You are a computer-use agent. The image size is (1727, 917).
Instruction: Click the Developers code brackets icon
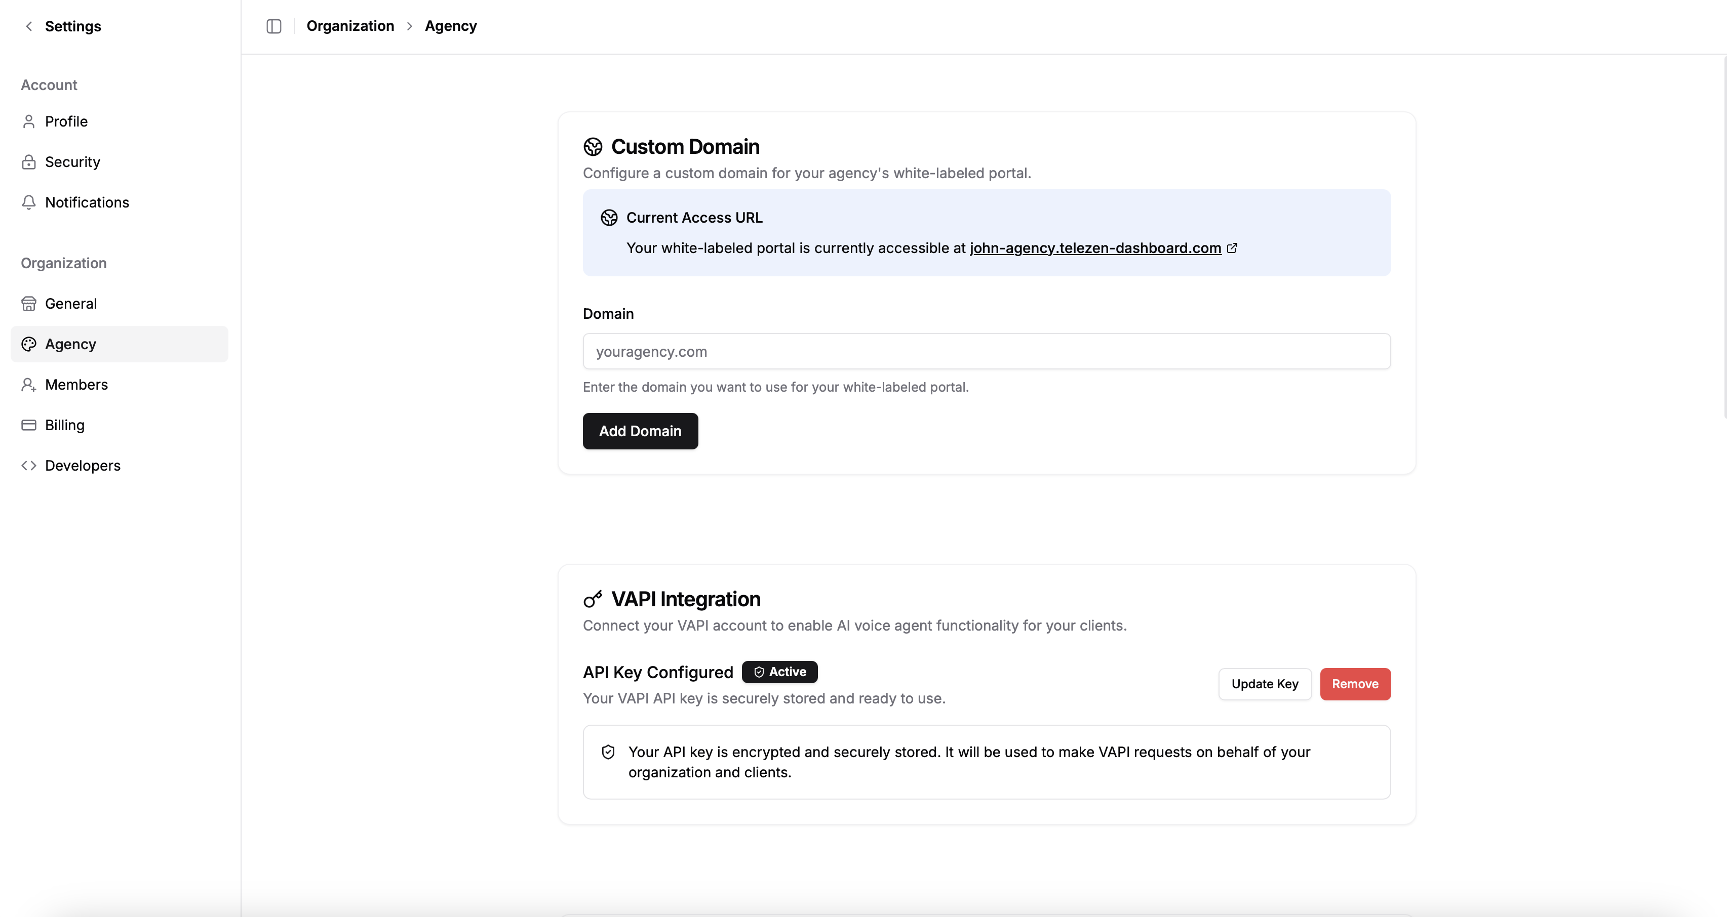(x=29, y=466)
